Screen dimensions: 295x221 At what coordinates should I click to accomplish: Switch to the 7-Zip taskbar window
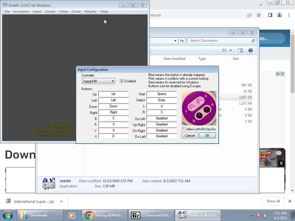[x=151, y=215]
